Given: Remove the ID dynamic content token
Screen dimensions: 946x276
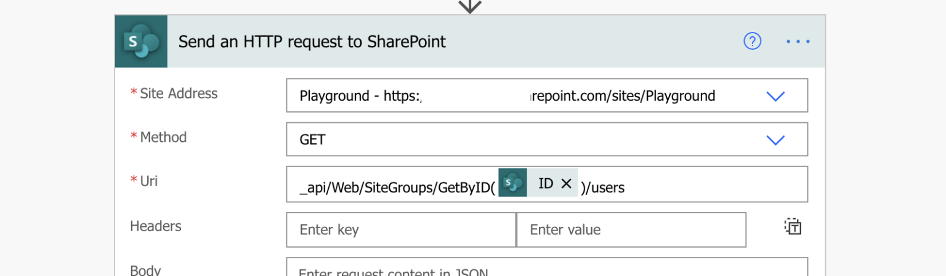Looking at the screenshot, I should tap(567, 183).
